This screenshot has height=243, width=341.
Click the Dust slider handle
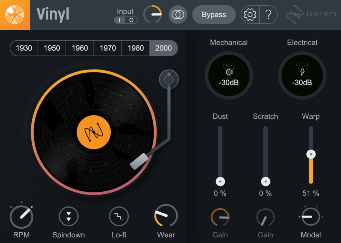pyautogui.click(x=220, y=181)
